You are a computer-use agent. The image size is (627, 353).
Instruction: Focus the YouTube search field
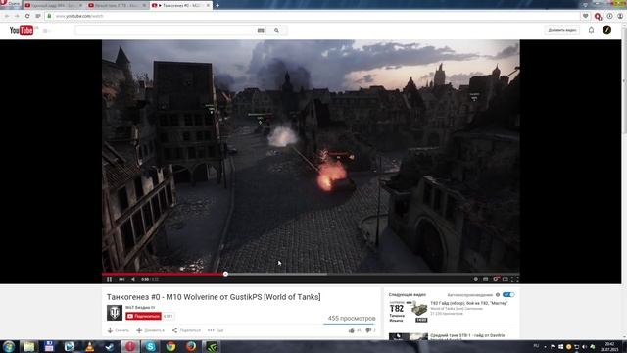pyautogui.click(x=165, y=30)
